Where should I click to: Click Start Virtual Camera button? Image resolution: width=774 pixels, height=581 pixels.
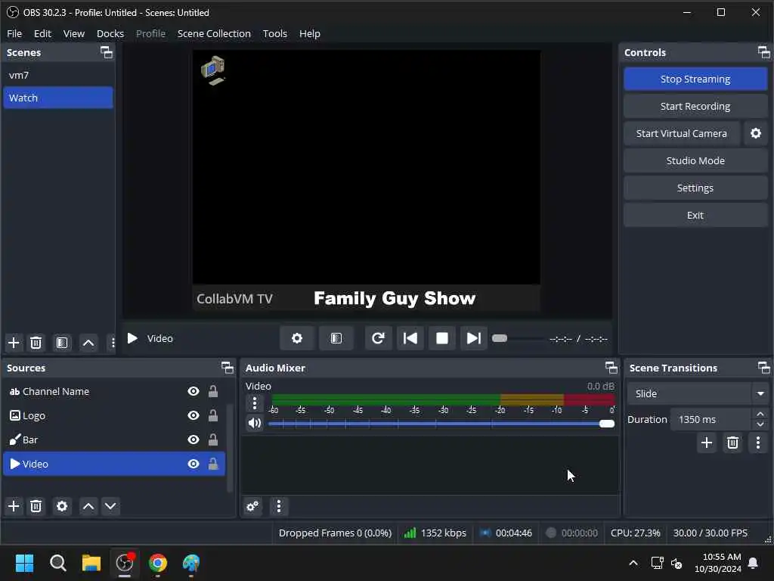[681, 133]
